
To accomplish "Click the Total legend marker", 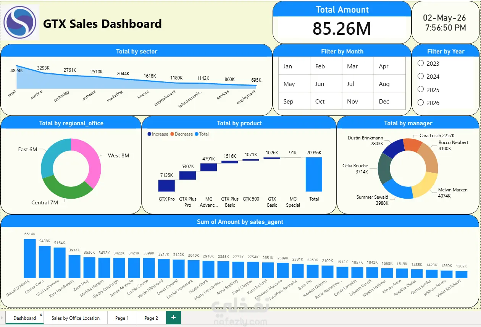I will point(197,134).
